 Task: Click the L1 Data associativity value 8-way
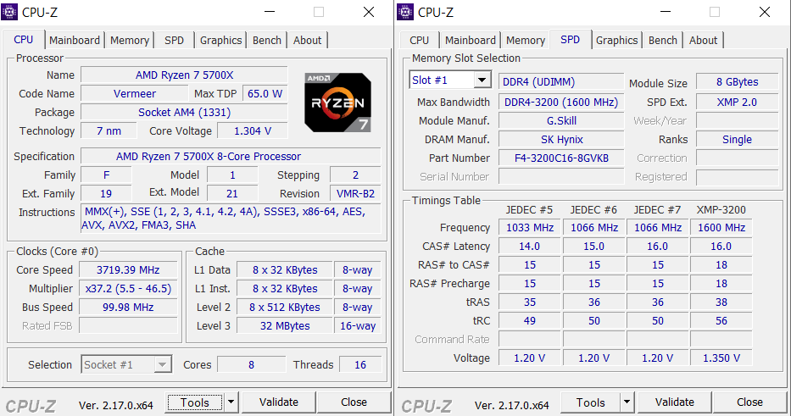coord(357,269)
